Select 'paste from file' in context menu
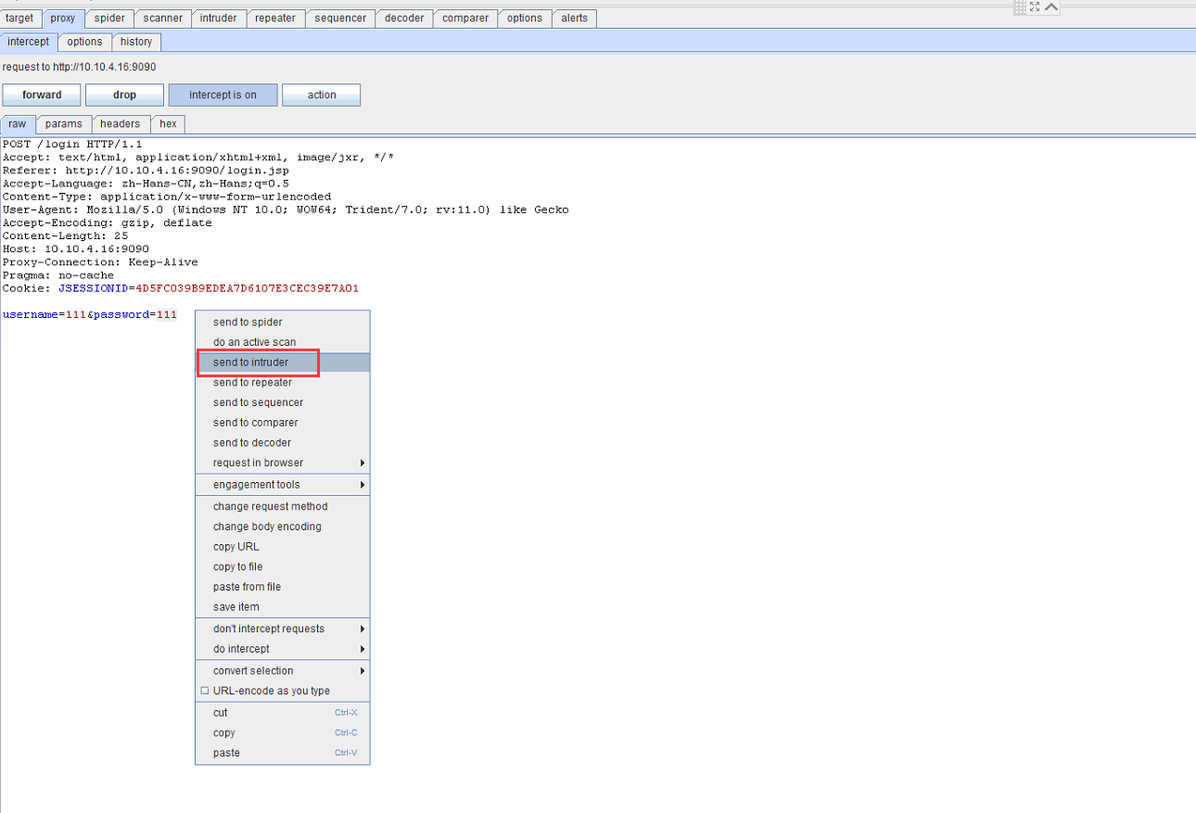Image resolution: width=1196 pixels, height=813 pixels. point(282,587)
